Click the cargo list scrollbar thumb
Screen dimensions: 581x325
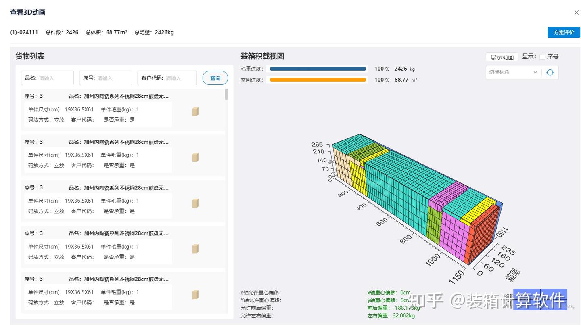point(226,94)
